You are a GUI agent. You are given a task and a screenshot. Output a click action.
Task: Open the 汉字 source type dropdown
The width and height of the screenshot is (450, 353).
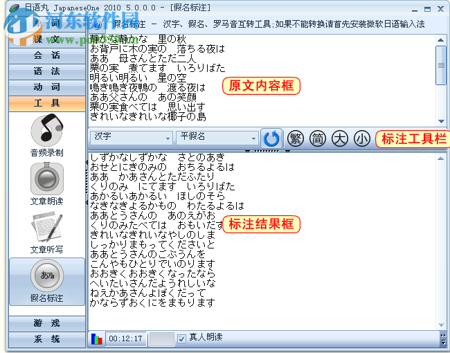[x=132, y=138]
